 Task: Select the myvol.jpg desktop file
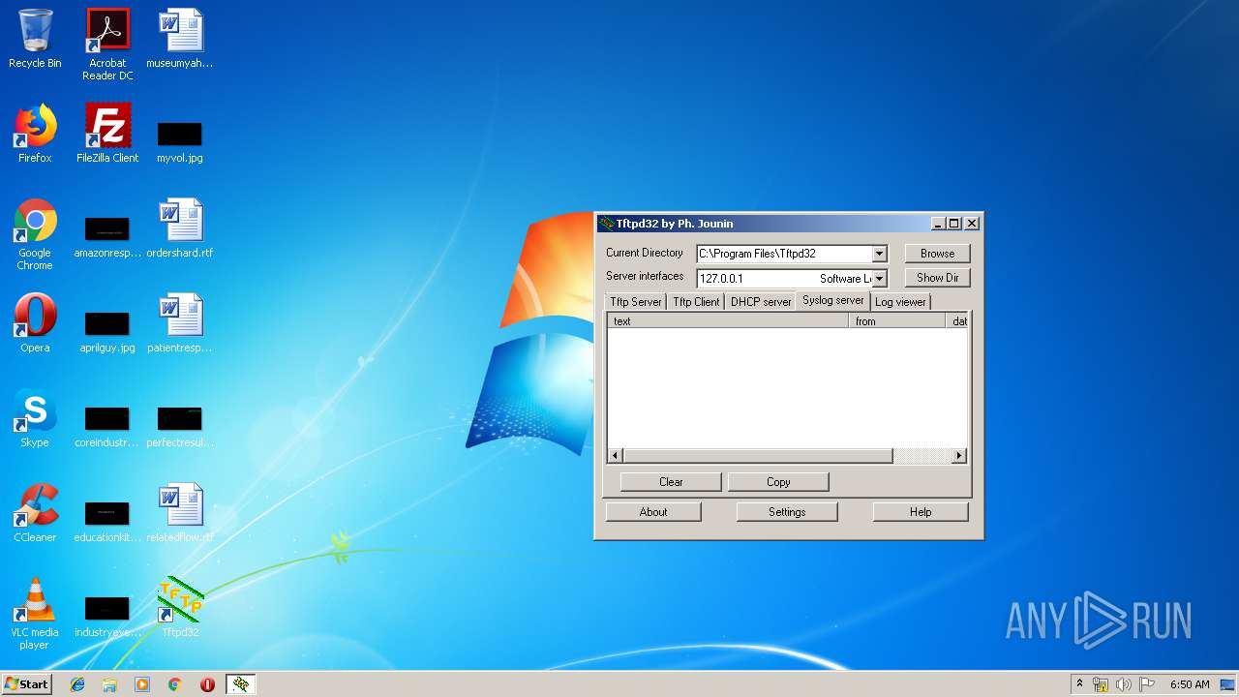(x=180, y=141)
